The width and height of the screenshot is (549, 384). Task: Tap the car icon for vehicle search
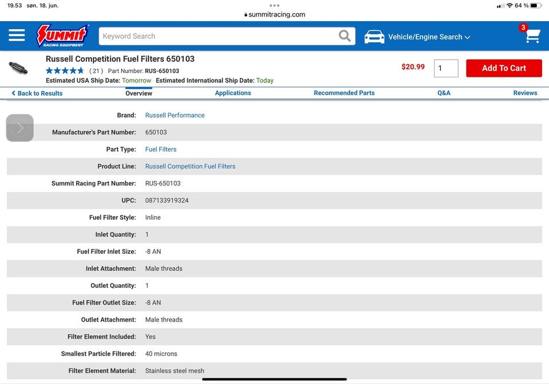[375, 37]
